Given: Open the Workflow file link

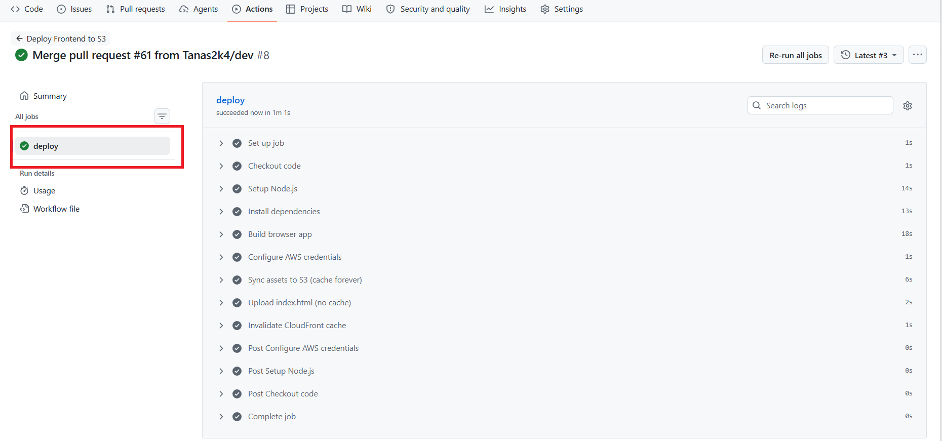Looking at the screenshot, I should (50, 209).
